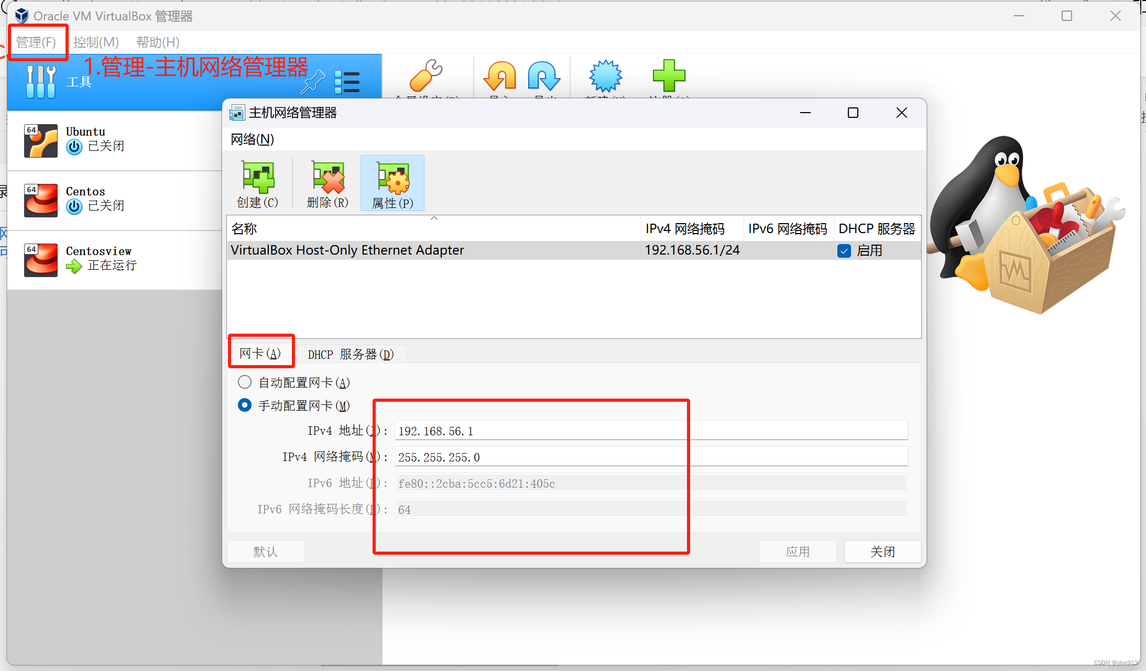Click the adapter Properties gear icon

(x=392, y=178)
